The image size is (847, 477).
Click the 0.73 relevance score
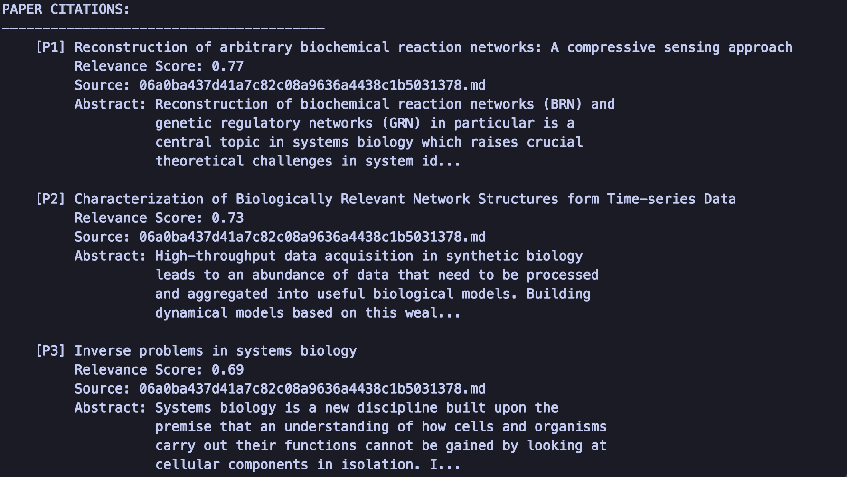coord(227,218)
